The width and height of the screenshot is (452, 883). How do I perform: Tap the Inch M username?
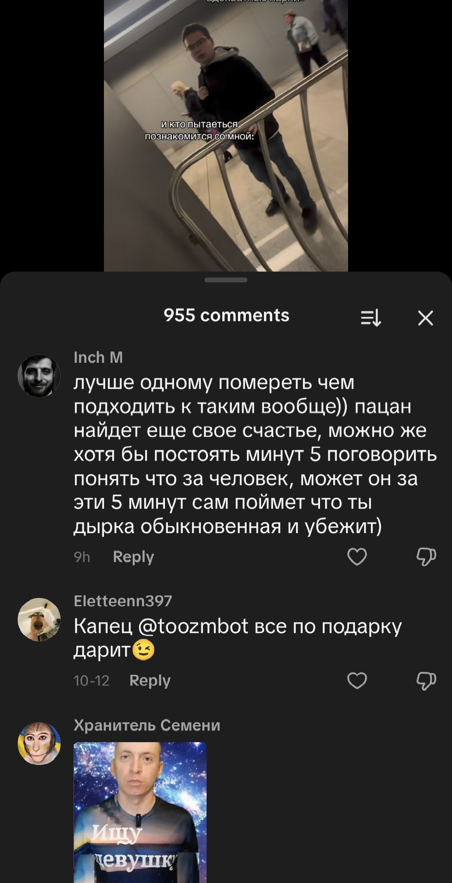[98, 357]
